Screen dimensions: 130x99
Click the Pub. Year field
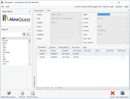[x=113, y=38]
